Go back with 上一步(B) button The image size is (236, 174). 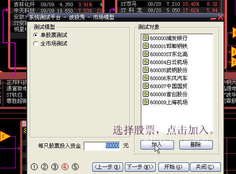point(108,167)
